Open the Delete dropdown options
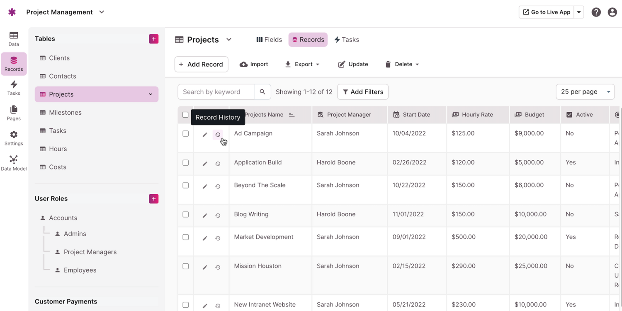 point(402,64)
